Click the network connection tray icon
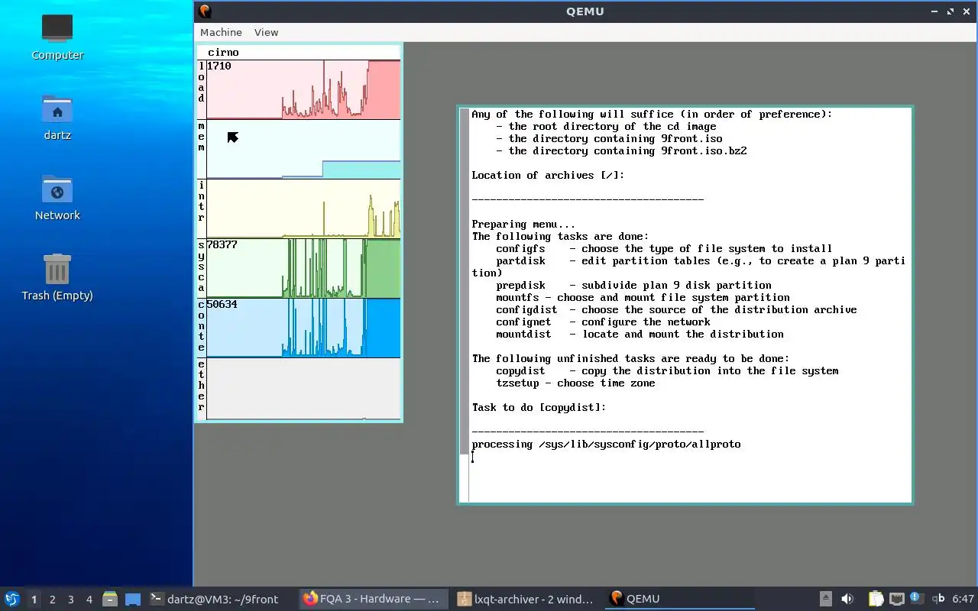Screen dimensions: 978x611 (x=896, y=599)
